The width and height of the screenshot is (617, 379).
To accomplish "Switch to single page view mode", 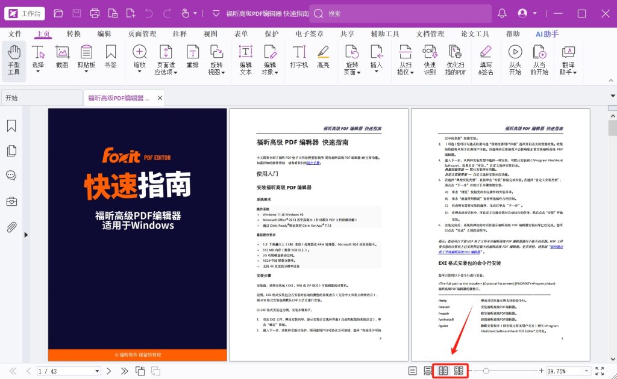I will 413,371.
